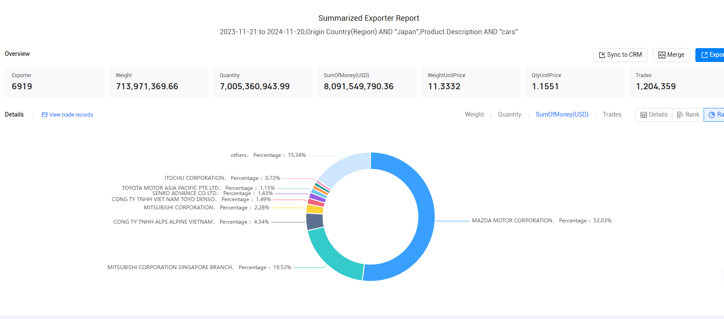Switch to Details table view
Viewport: 724px width, 319px height.
click(654, 115)
